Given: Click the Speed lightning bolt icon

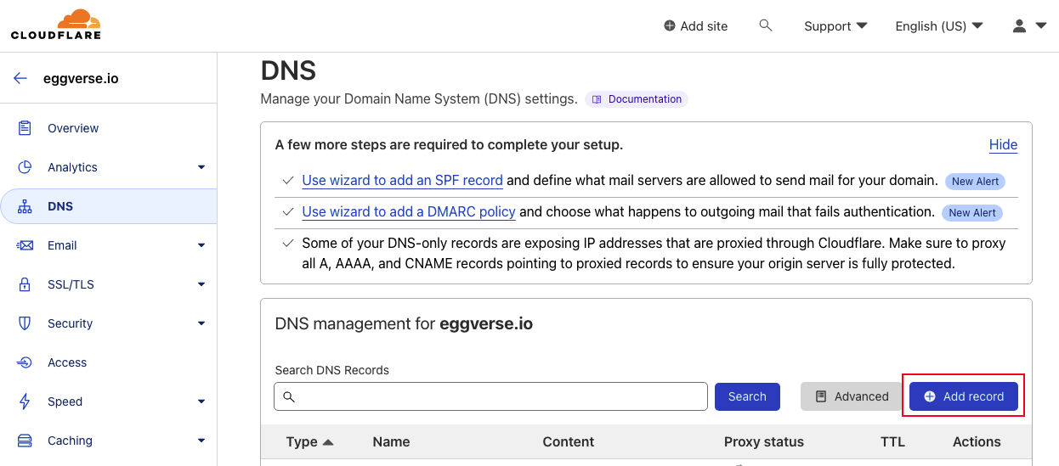Looking at the screenshot, I should pyautogui.click(x=25, y=401).
